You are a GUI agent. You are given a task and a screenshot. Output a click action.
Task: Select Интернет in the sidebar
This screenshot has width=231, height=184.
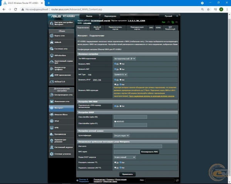tap(62, 108)
